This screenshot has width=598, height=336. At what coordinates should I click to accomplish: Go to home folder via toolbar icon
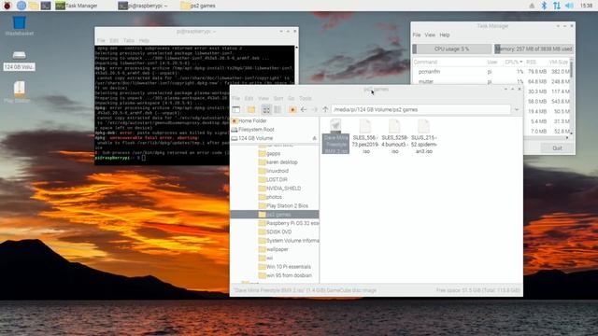pyautogui.click(x=292, y=110)
